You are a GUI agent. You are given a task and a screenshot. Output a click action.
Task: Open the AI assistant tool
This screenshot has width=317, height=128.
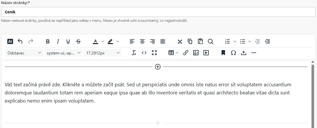click(10, 41)
